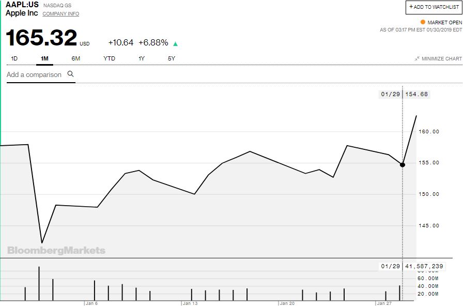Image resolution: width=464 pixels, height=308 pixels.
Task: Show the 5Y chart range
Action: [x=172, y=58]
